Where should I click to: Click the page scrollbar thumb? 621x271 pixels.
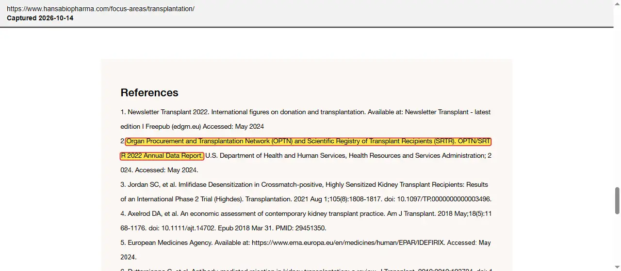pyautogui.click(x=617, y=200)
